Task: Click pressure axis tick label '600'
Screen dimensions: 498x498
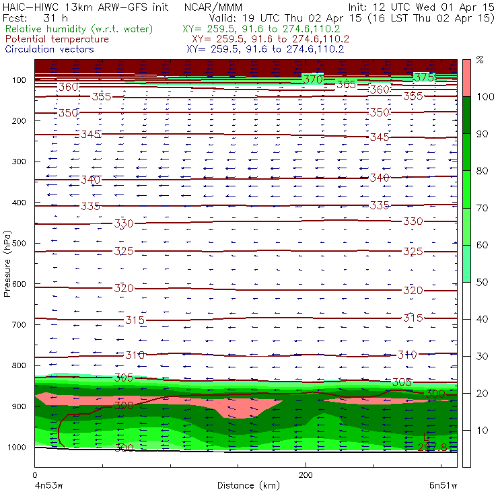Action: click(x=19, y=284)
